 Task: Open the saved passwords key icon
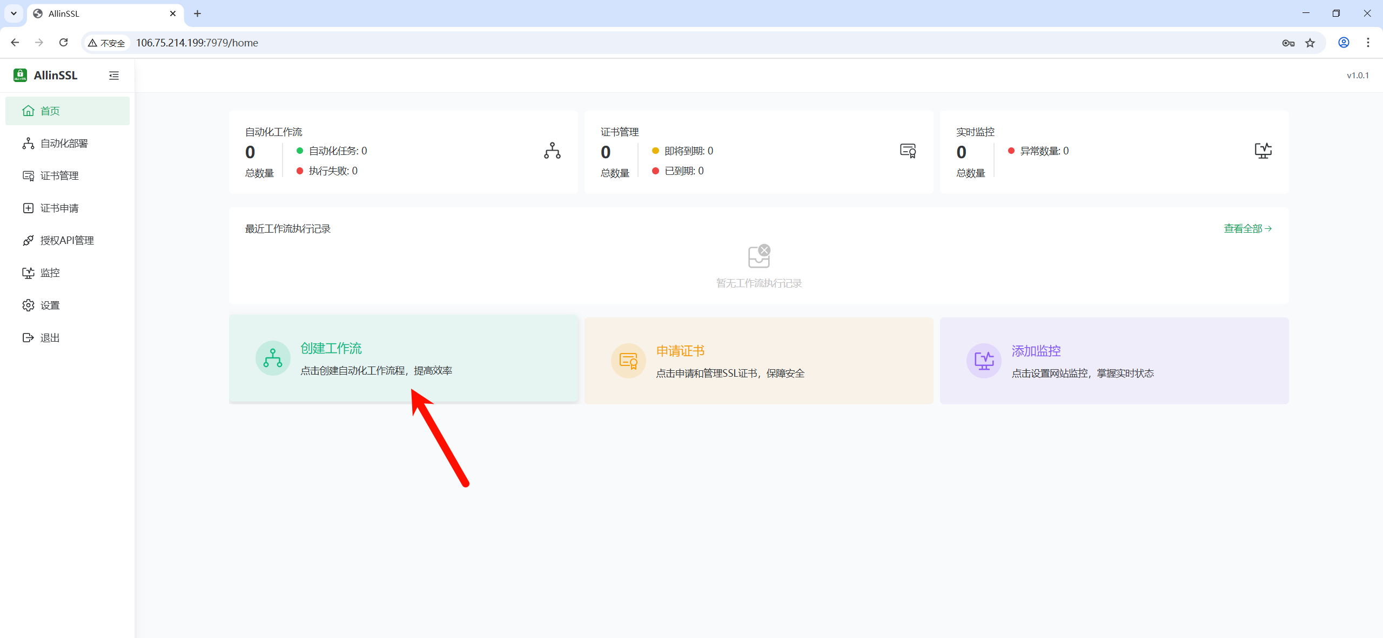[x=1288, y=43]
